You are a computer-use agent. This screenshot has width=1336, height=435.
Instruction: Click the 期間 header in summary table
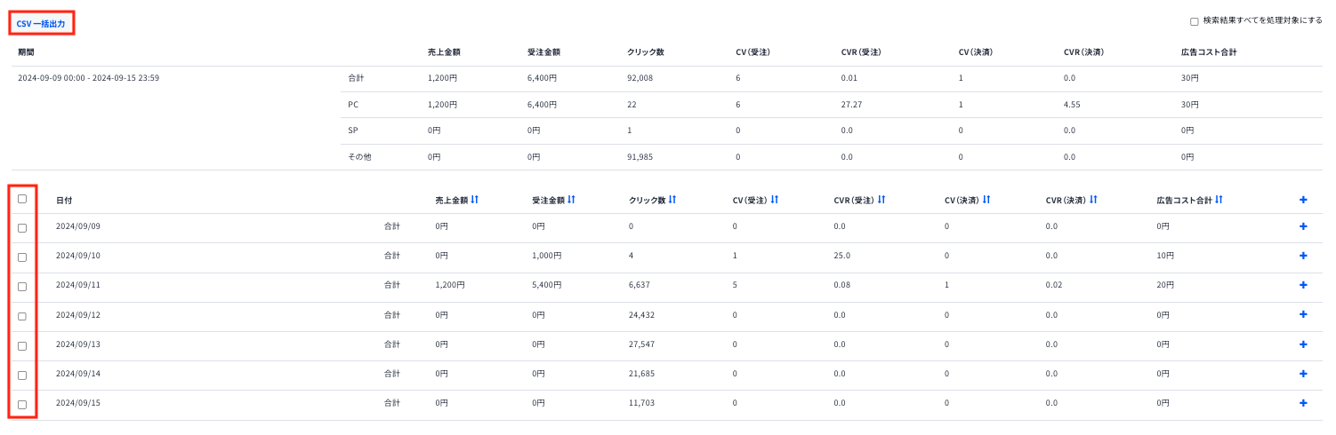[27, 52]
